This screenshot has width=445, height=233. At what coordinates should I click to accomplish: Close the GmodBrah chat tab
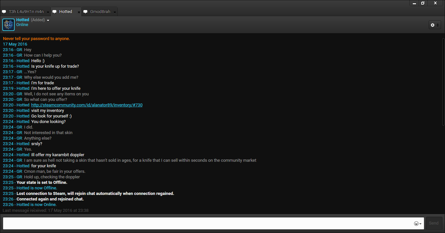pos(115,12)
